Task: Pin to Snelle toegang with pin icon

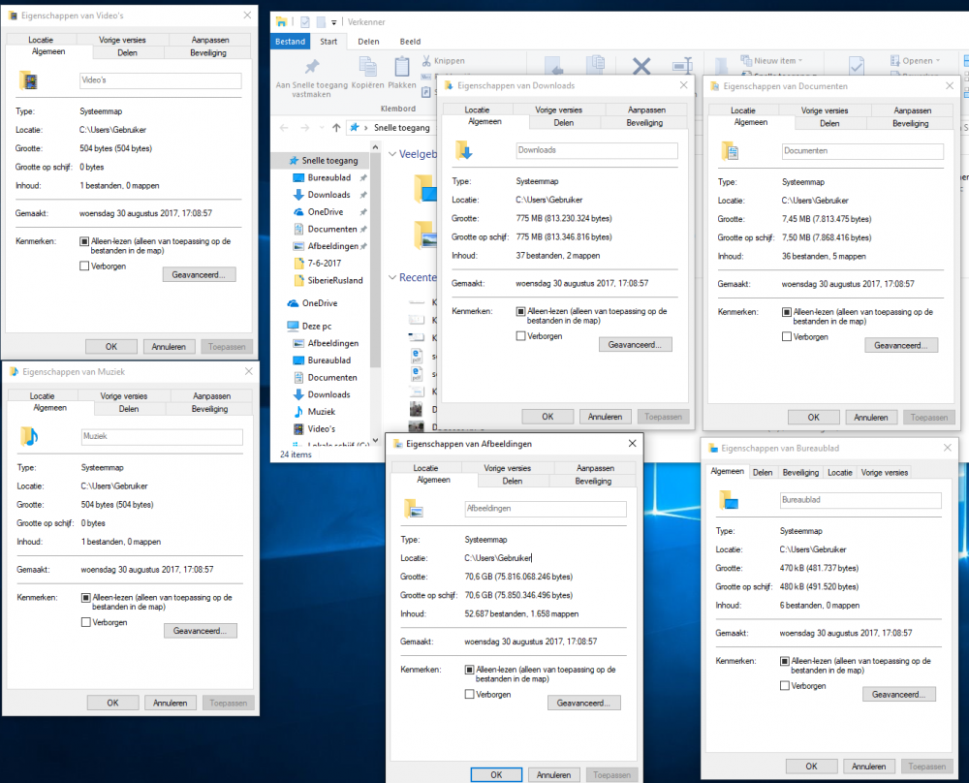Action: [x=311, y=67]
